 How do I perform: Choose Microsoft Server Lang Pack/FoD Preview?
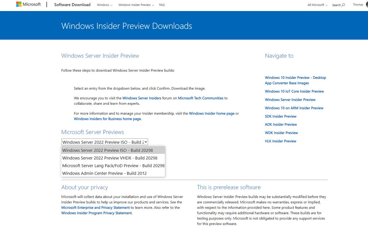click(x=113, y=165)
